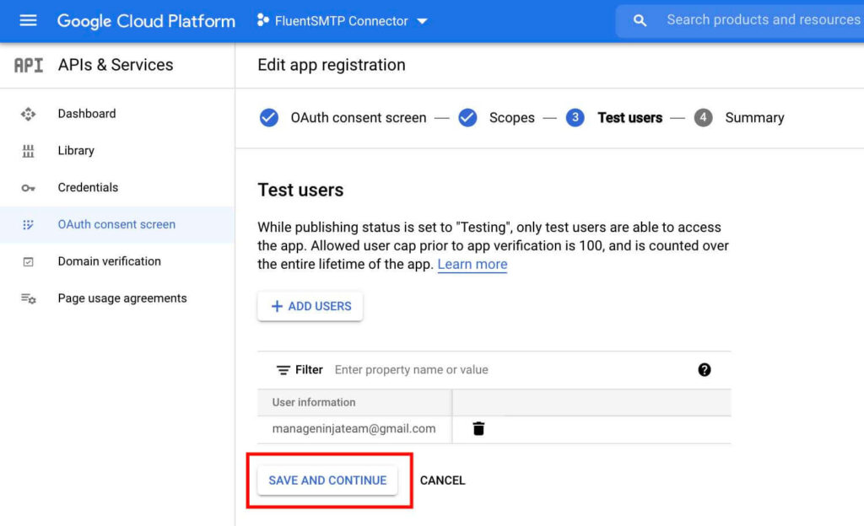This screenshot has height=526, width=864.
Task: Click the Add Users button
Action: click(310, 306)
